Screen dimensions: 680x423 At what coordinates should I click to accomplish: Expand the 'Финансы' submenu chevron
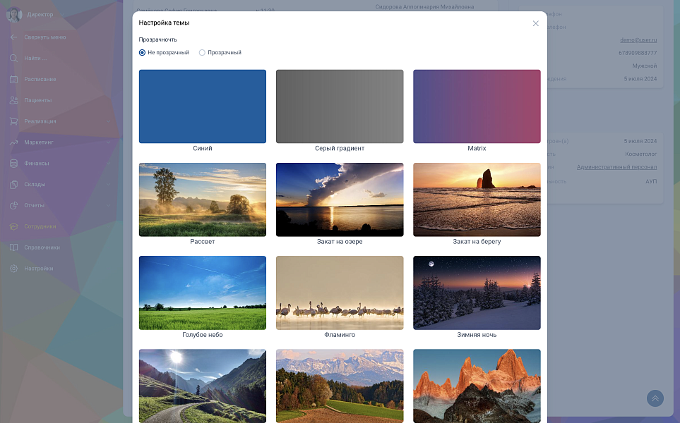(108, 164)
